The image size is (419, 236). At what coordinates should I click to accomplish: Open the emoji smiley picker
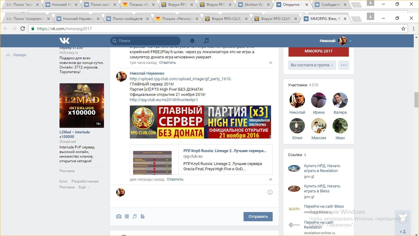coord(270,192)
